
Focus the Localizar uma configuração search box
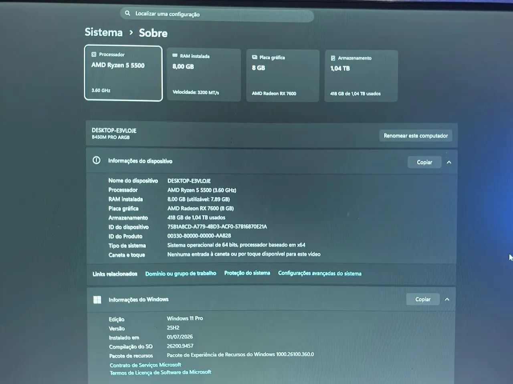(x=217, y=14)
